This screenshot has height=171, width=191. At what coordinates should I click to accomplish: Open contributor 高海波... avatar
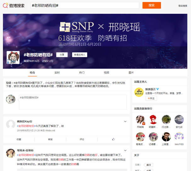pyautogui.click(x=140, y=137)
